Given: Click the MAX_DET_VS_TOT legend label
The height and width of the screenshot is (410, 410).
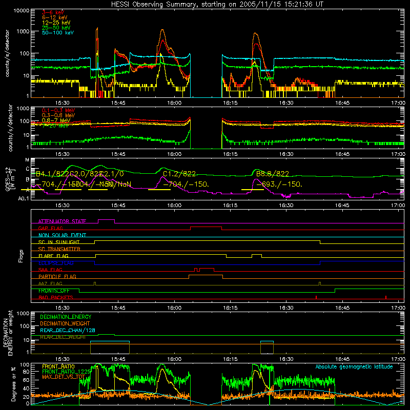Looking at the screenshot, I should [x=64, y=377].
